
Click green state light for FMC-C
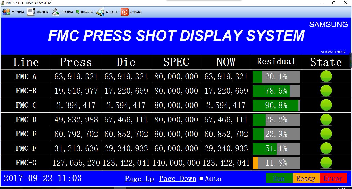click(326, 105)
